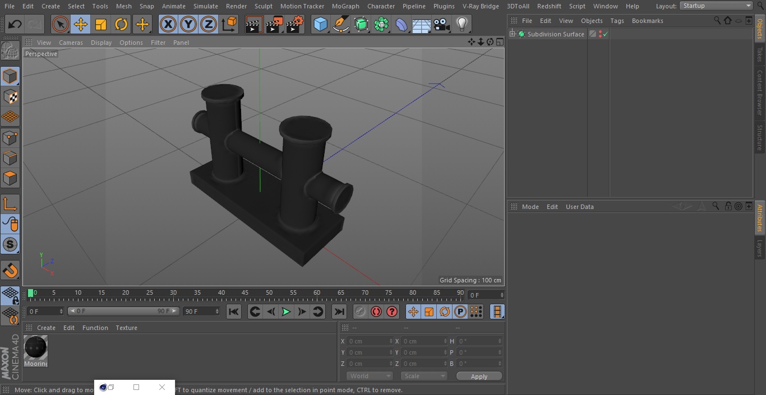
Task: Toggle Subdivision Surface visibility dots
Action: 601,34
